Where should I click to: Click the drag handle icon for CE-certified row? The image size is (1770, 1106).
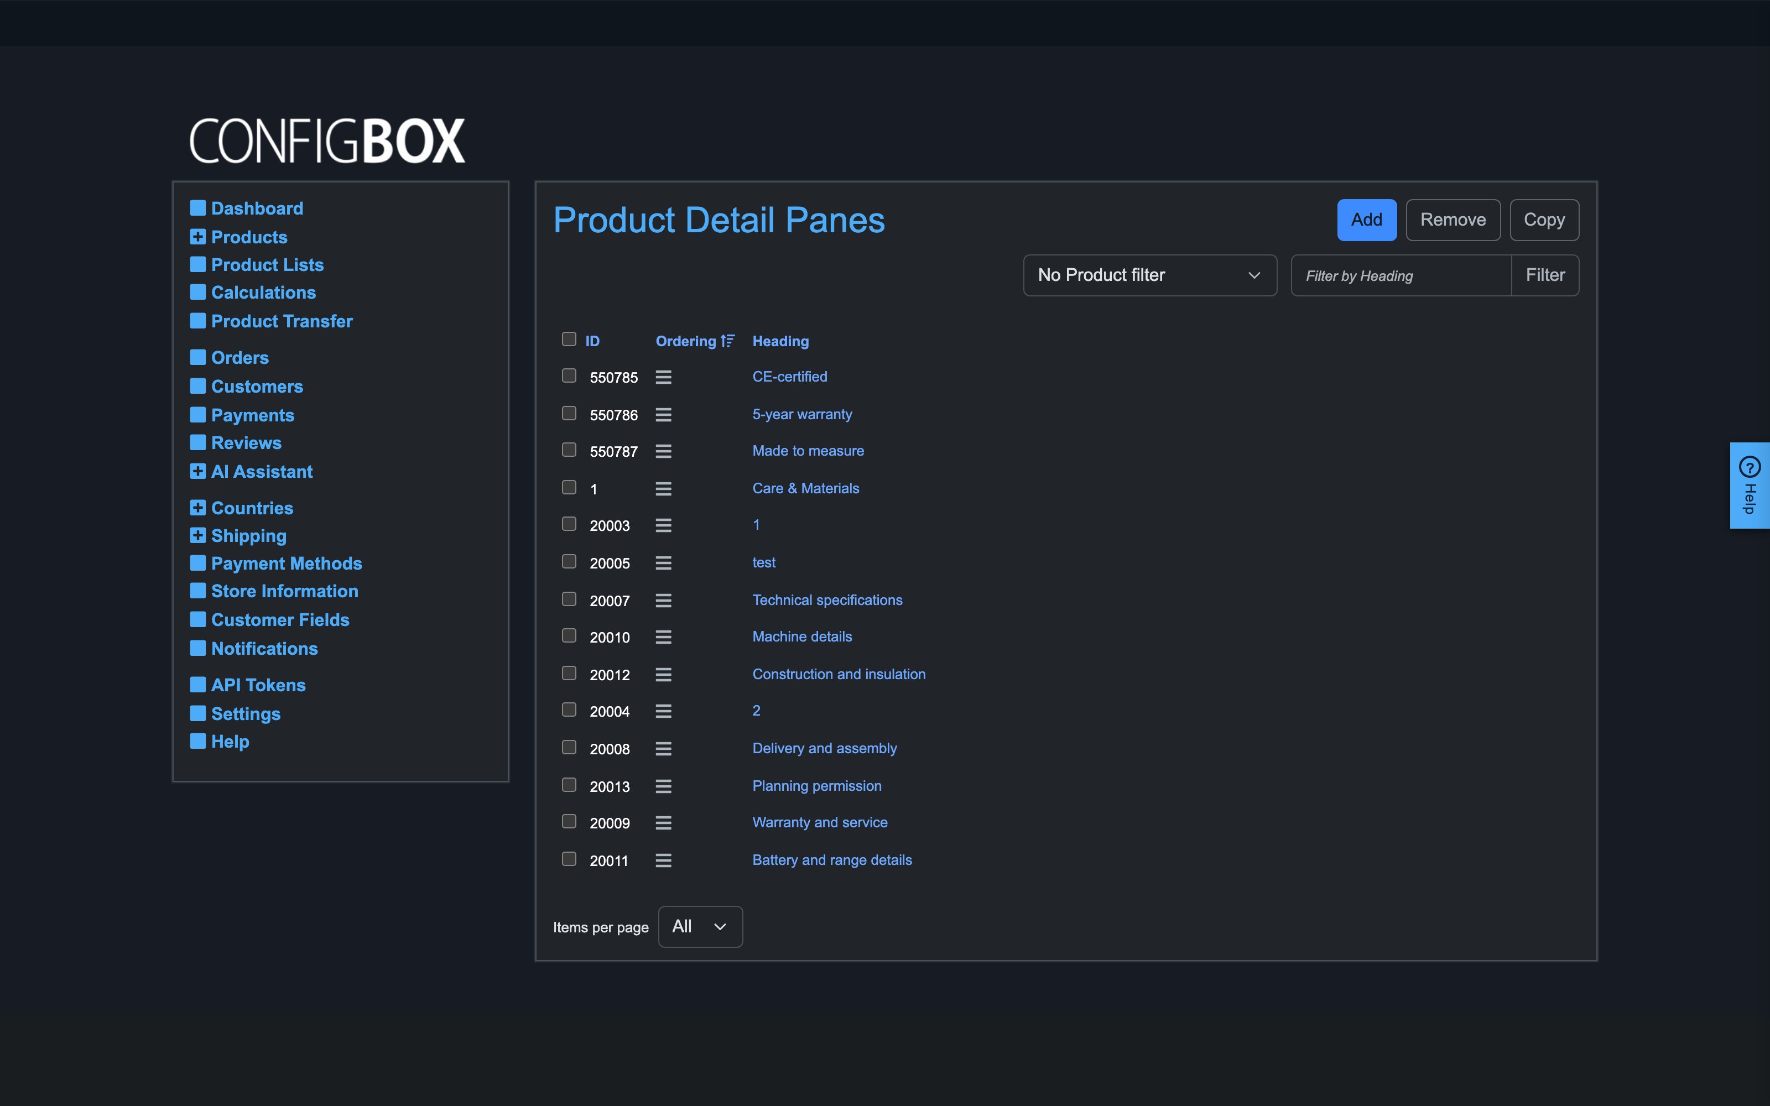663,377
